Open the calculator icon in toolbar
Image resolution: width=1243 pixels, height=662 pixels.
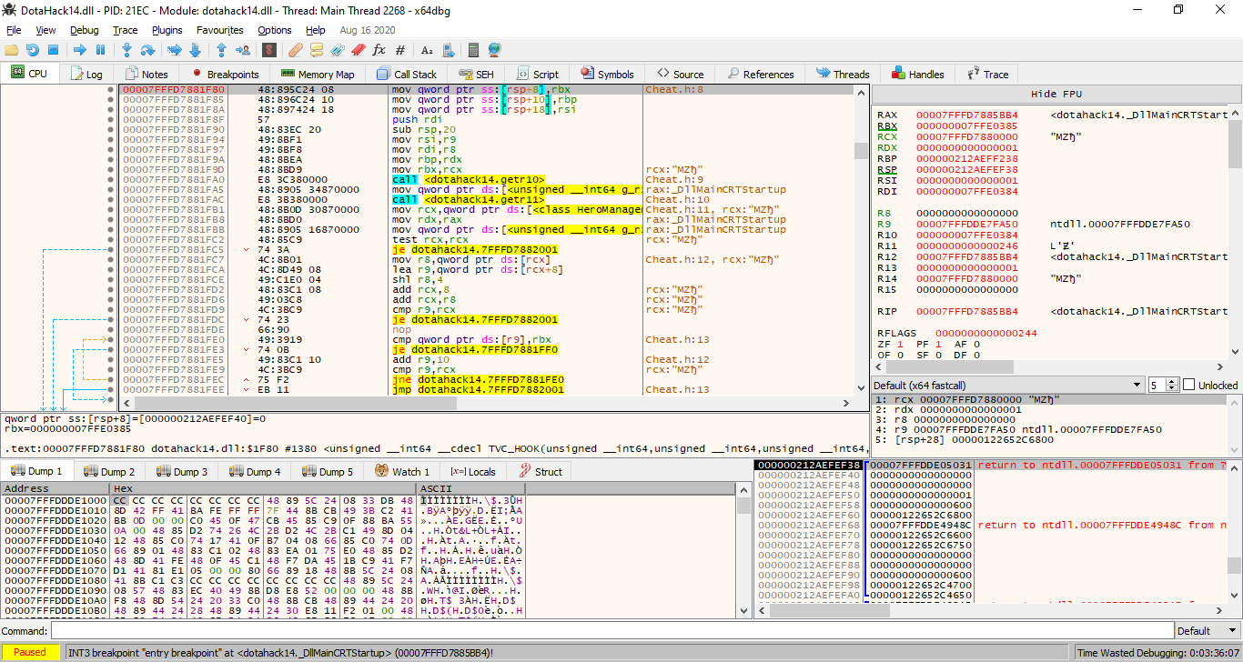474,50
